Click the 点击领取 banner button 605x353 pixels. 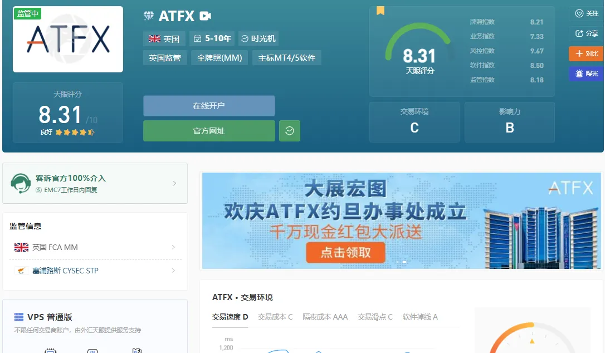(346, 252)
